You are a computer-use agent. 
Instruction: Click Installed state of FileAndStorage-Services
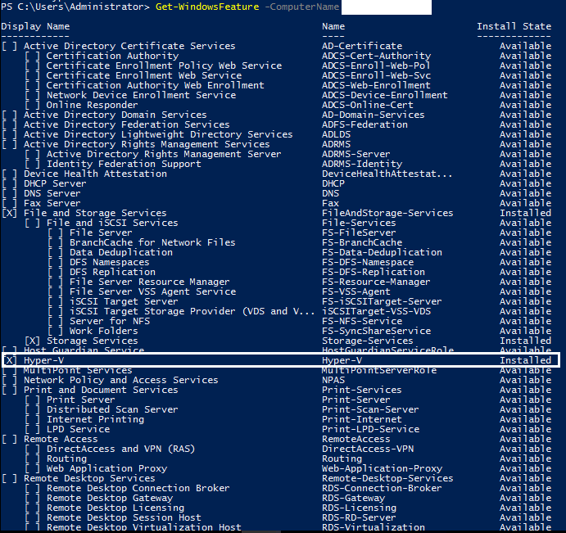pyautogui.click(x=525, y=213)
